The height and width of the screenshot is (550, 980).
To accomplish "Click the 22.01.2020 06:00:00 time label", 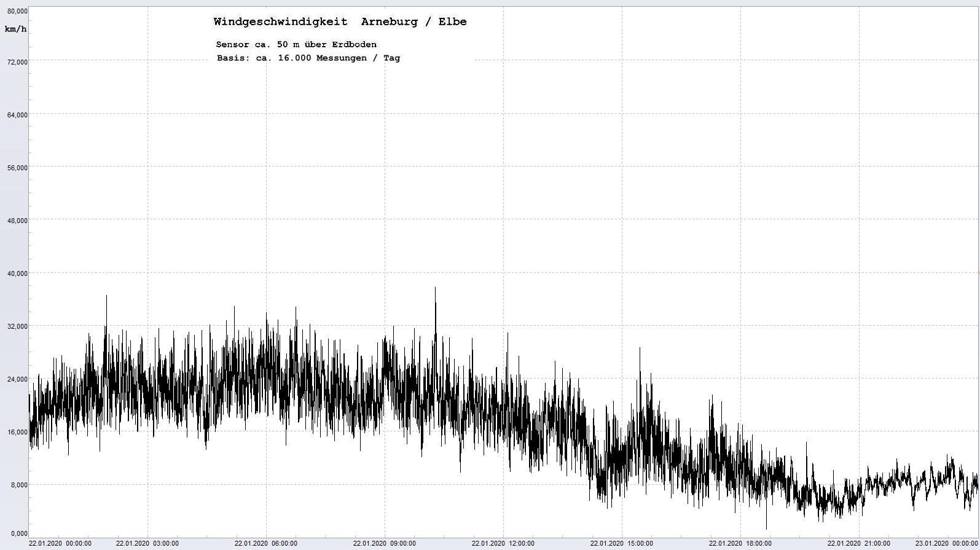I will coord(266,543).
